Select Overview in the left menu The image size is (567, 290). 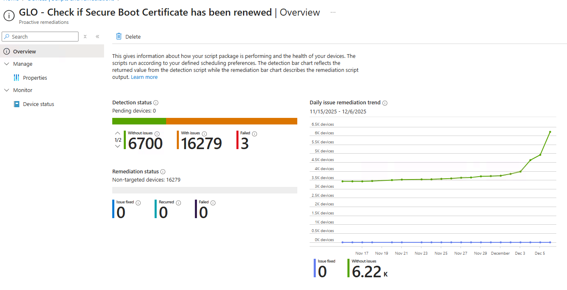pyautogui.click(x=25, y=51)
